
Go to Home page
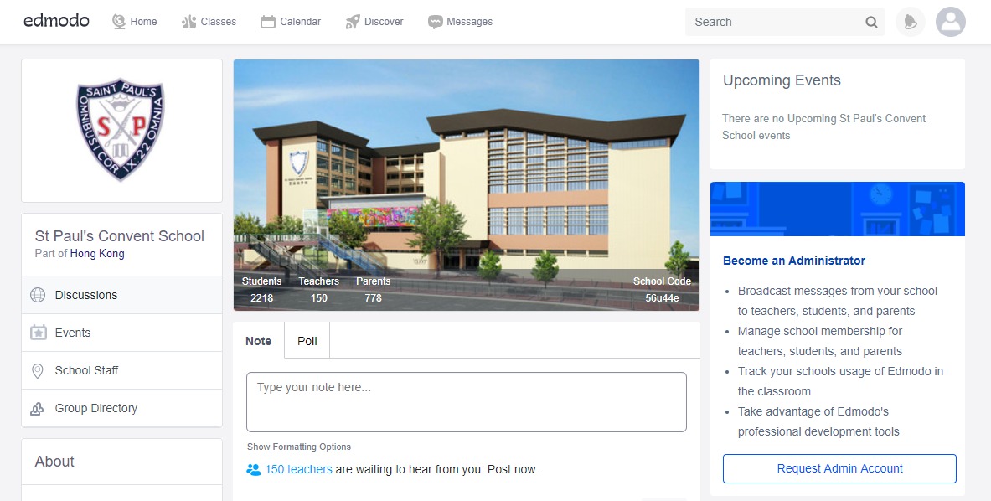(143, 22)
